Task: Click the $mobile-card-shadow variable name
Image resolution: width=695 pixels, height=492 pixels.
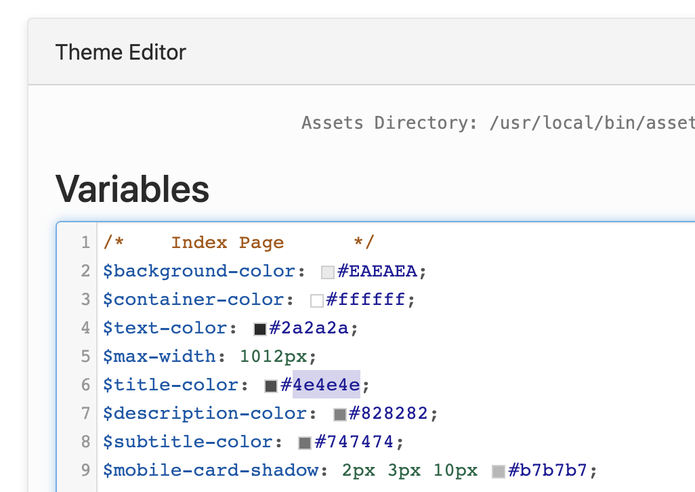Action: click(x=210, y=470)
